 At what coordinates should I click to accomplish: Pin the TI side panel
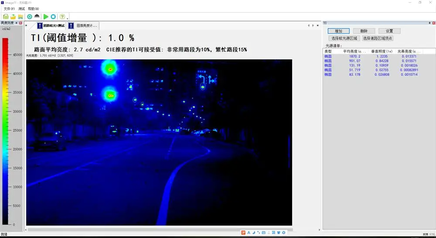point(430,23)
